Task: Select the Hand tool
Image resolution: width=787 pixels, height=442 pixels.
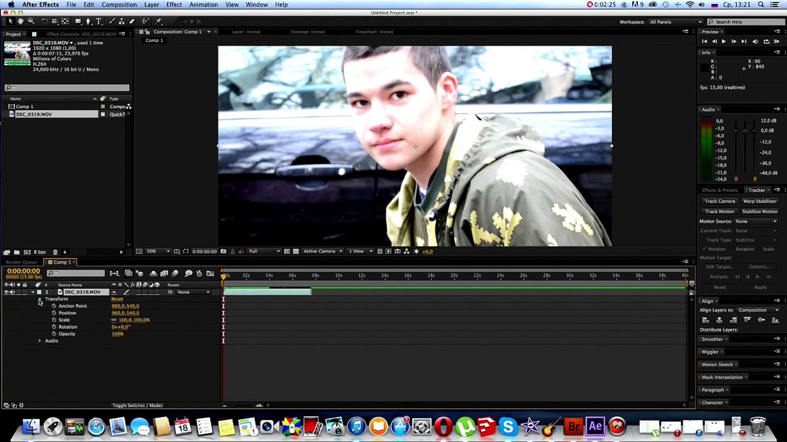Action: tap(20, 21)
